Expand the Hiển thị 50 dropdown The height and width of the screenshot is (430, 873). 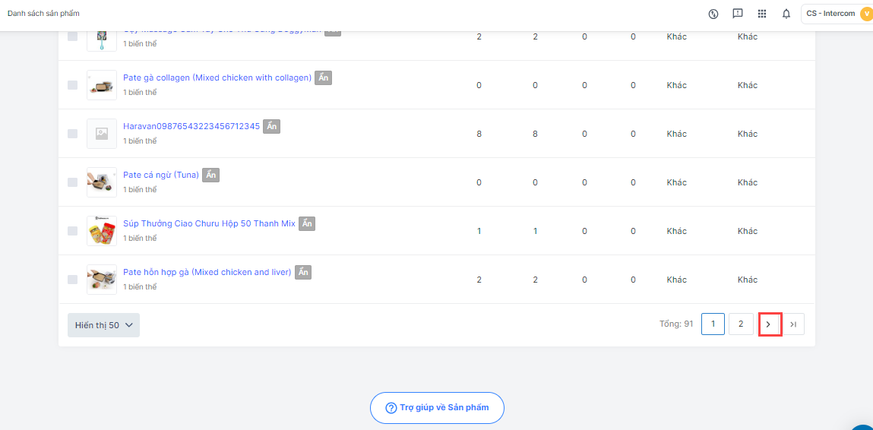point(103,325)
